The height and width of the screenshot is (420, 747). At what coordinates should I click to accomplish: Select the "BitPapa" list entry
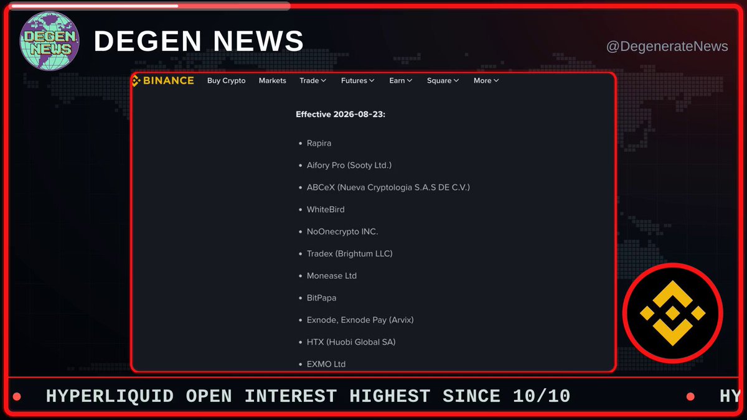coord(322,298)
